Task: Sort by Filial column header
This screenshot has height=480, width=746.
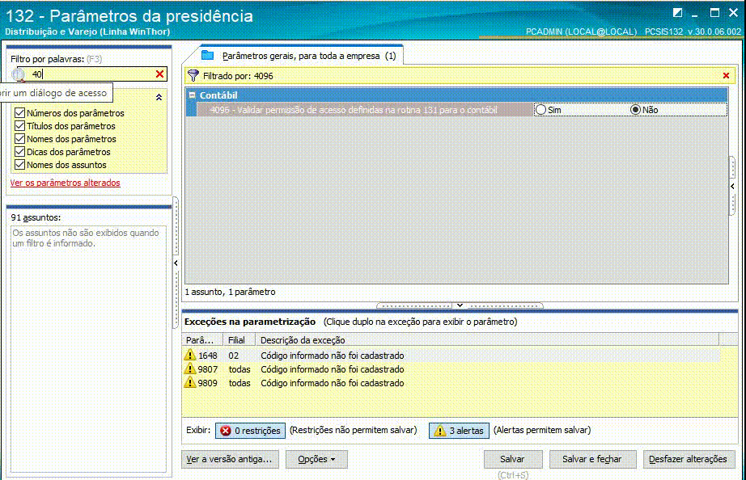Action: click(x=239, y=340)
